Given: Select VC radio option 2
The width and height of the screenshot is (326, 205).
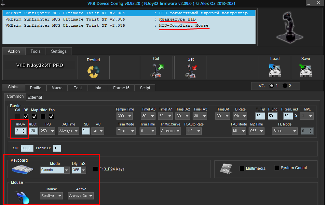Looking at the screenshot, I should [285, 86].
